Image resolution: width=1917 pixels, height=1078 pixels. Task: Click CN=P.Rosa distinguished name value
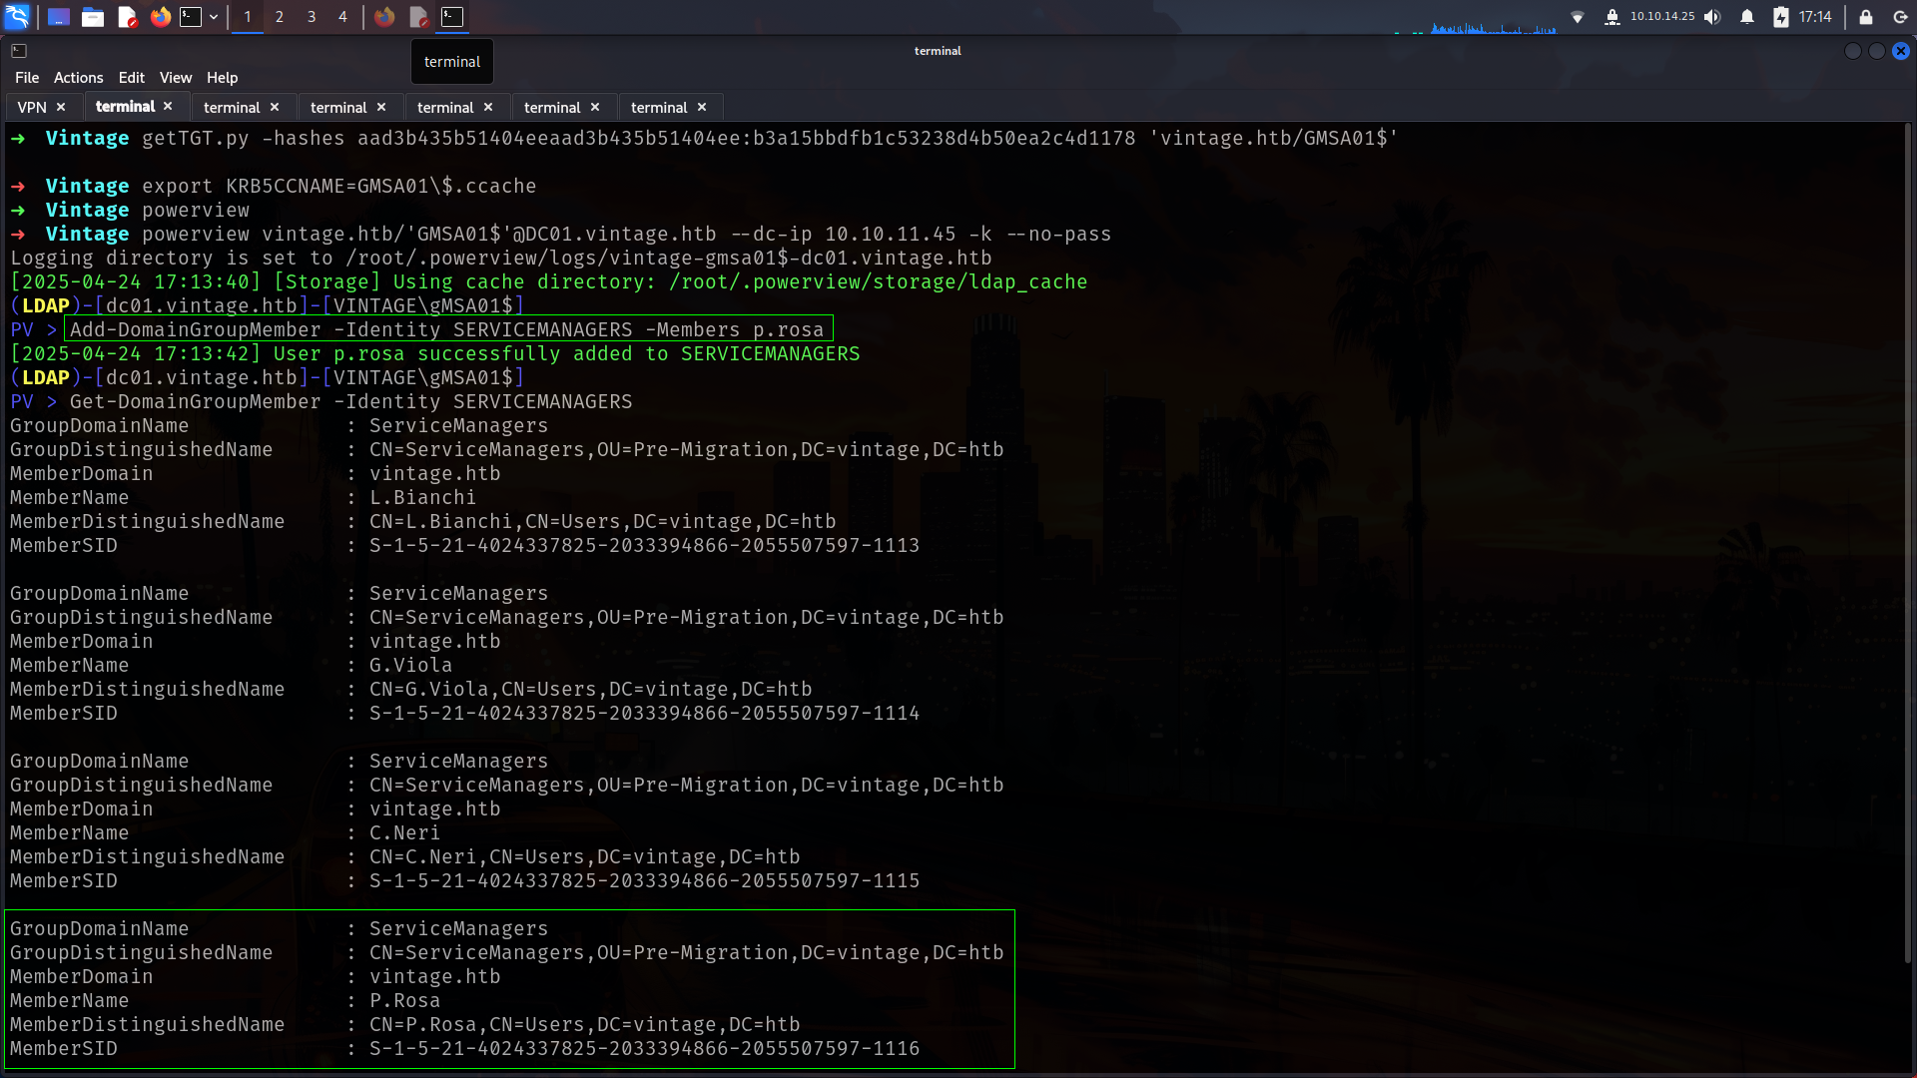pos(585,1024)
